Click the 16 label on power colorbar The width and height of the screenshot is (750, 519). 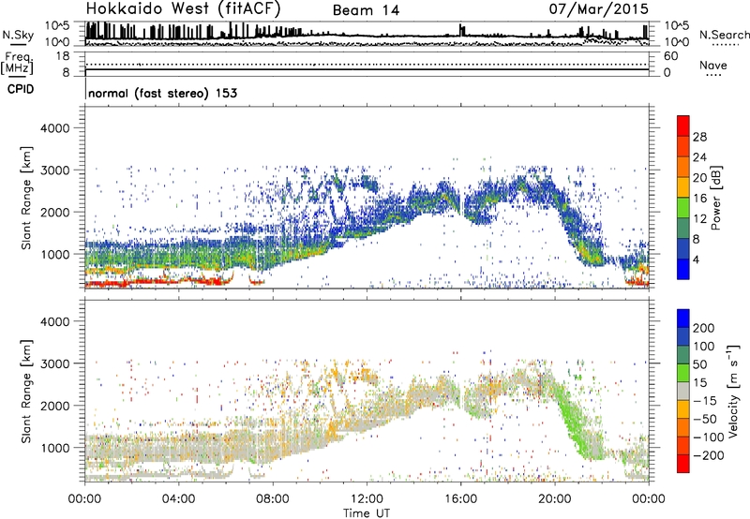[x=699, y=199]
